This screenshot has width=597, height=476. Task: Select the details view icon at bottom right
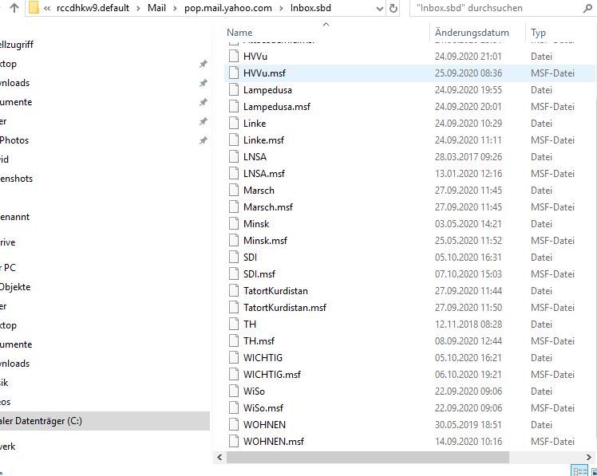click(x=580, y=471)
